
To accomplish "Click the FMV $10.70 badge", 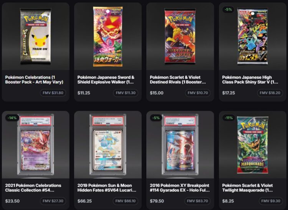I will point(198,93).
